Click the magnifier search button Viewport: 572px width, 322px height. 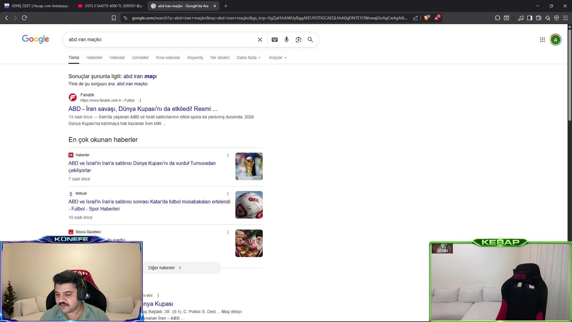click(310, 39)
